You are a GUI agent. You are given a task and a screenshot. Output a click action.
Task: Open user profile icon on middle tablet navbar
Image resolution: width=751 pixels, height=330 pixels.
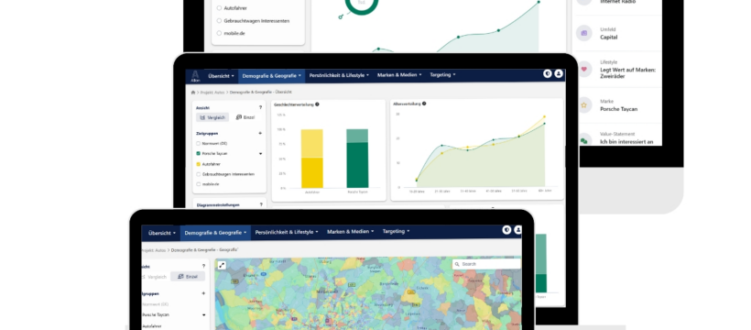559,74
